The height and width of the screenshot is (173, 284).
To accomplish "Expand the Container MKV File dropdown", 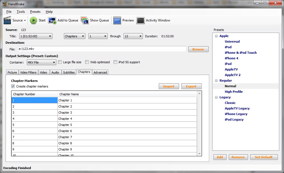I will (42, 62).
